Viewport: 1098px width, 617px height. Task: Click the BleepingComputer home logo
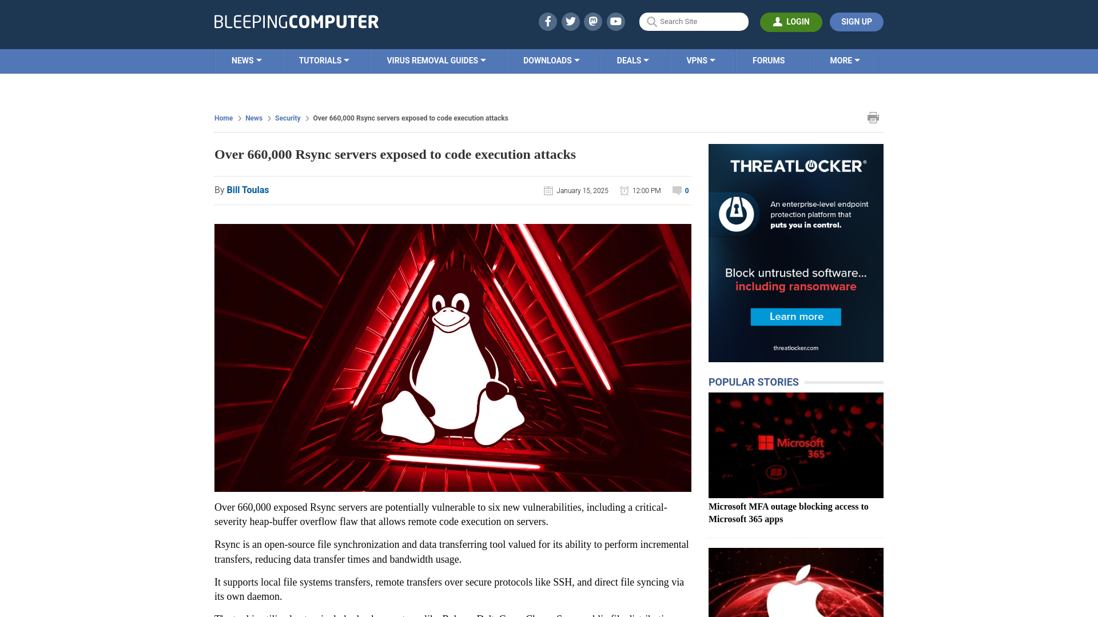[x=296, y=21]
